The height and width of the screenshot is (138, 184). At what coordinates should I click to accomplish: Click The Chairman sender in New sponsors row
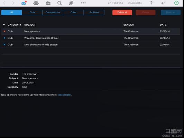[131, 31]
